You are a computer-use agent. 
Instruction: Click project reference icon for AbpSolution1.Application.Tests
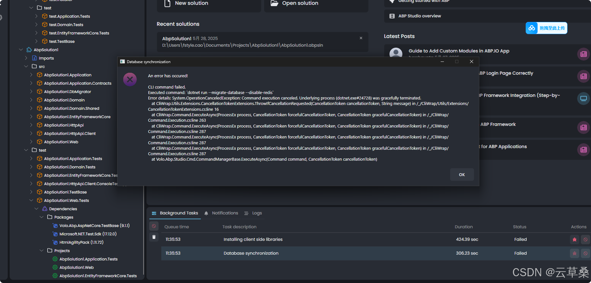point(55,259)
